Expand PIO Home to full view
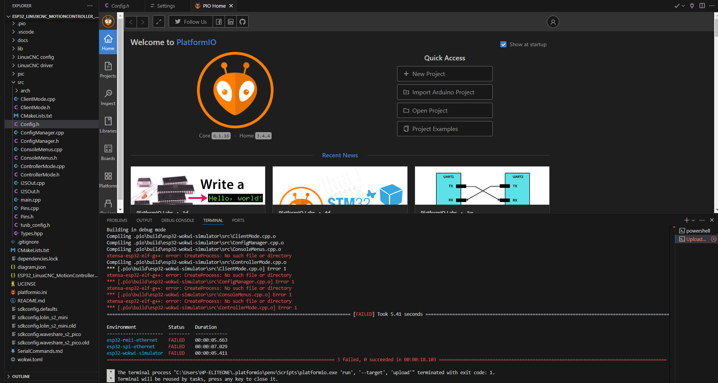718x383 pixels. [159, 22]
